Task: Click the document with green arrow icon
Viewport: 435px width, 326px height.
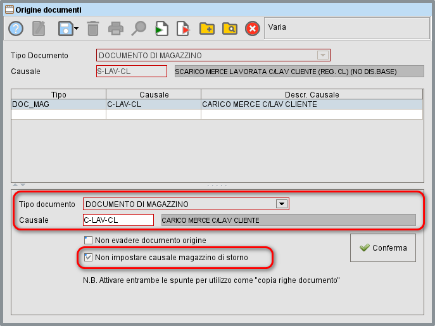Action: pos(162,28)
